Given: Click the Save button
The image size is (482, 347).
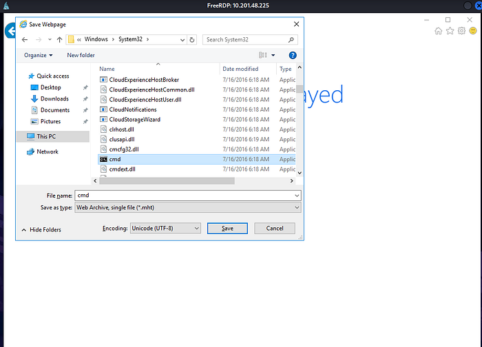Looking at the screenshot, I should (227, 229).
